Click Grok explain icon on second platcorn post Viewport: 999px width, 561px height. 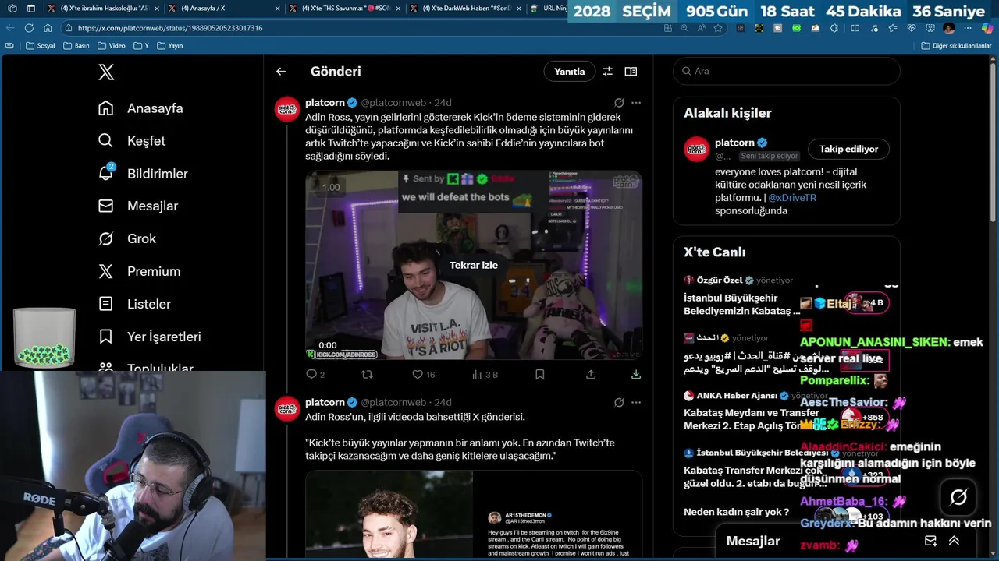[619, 403]
